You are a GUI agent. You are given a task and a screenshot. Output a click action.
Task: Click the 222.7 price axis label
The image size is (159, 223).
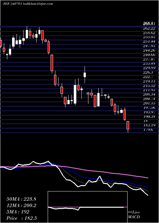[148, 77]
